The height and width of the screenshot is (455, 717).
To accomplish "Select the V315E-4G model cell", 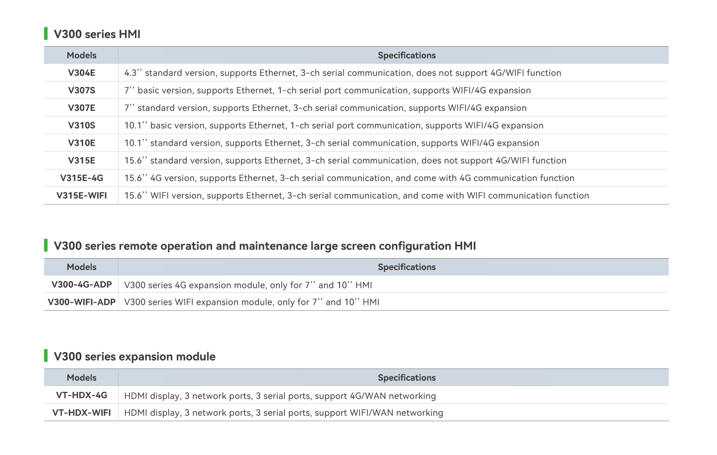I will (x=81, y=178).
